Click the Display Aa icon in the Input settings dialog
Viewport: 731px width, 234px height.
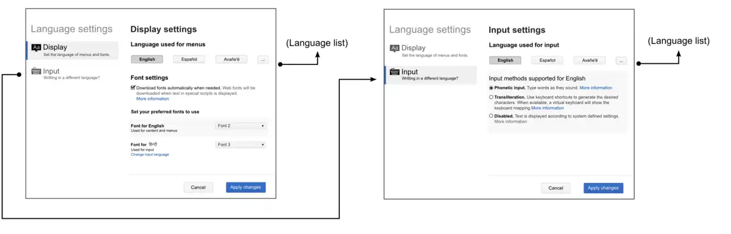point(394,48)
